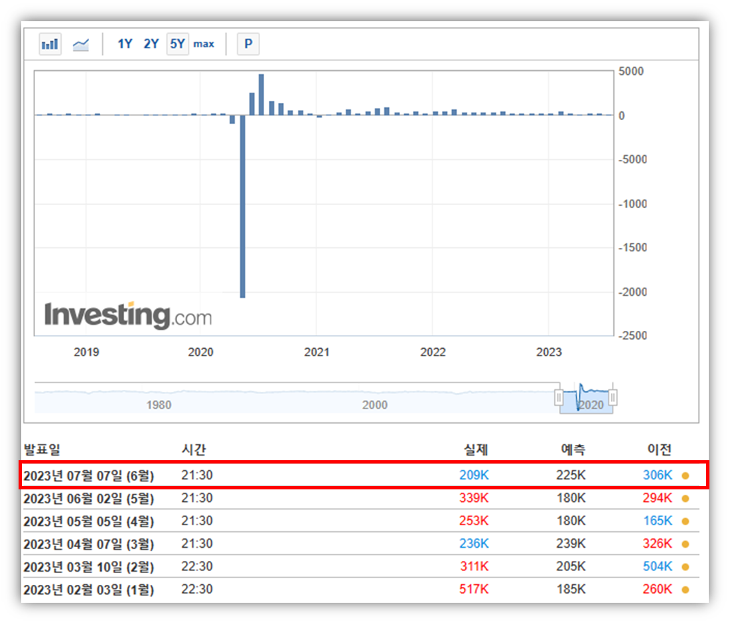Image resolution: width=730 pixels, height=624 pixels.
Task: Click the previous value 165K
Action: pos(658,521)
